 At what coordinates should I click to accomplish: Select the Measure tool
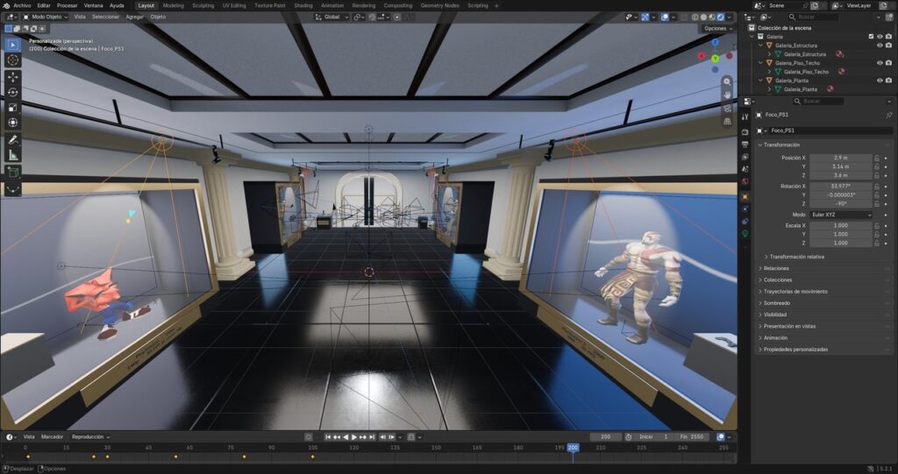[12, 155]
